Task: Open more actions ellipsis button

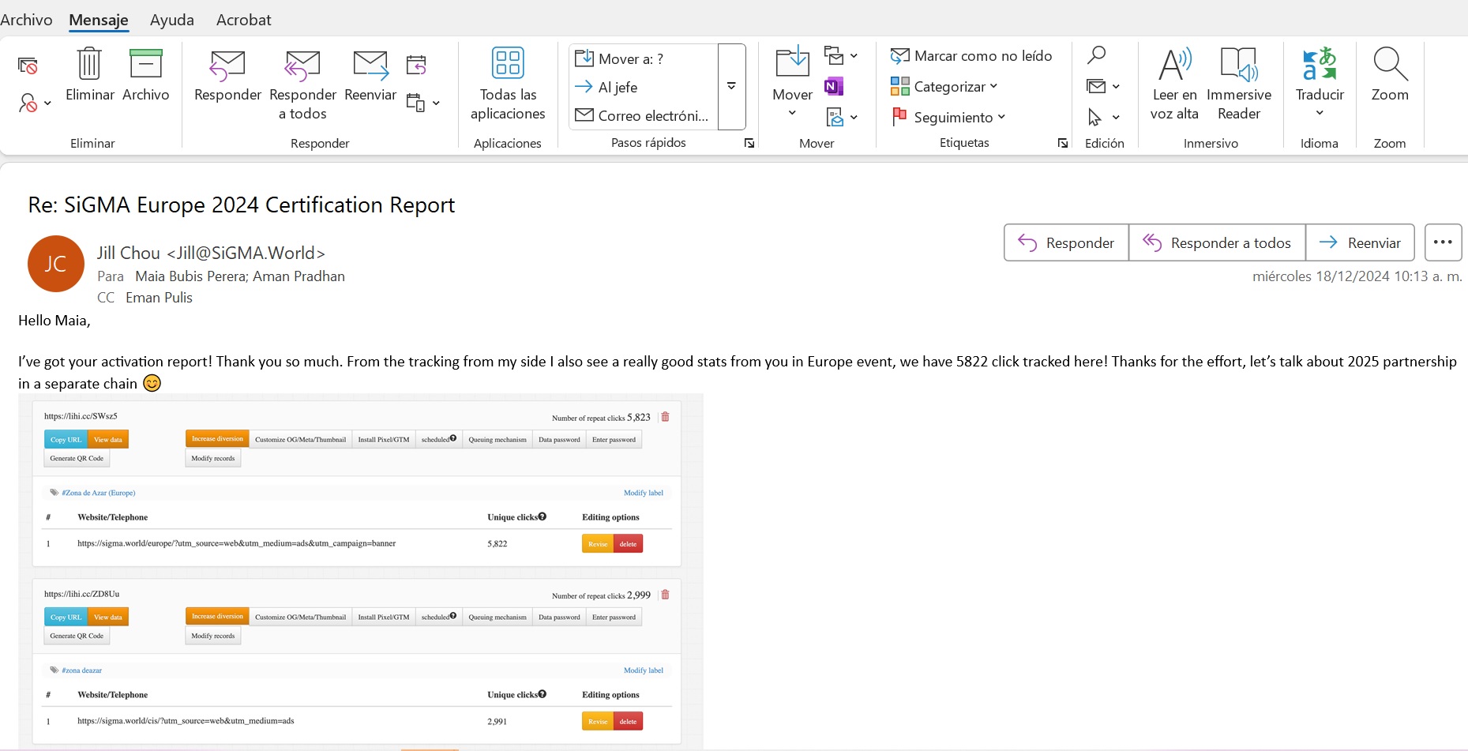Action: (1443, 242)
